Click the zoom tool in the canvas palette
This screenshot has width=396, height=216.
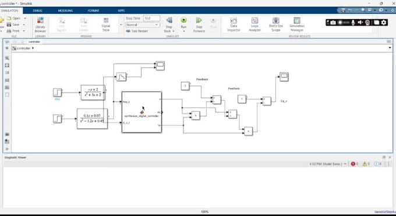pyautogui.click(x=7, y=58)
